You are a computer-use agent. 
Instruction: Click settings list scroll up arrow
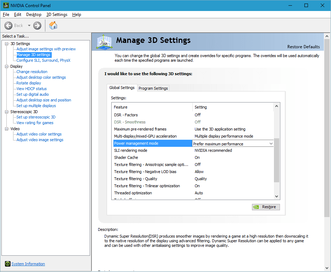tap(276, 106)
